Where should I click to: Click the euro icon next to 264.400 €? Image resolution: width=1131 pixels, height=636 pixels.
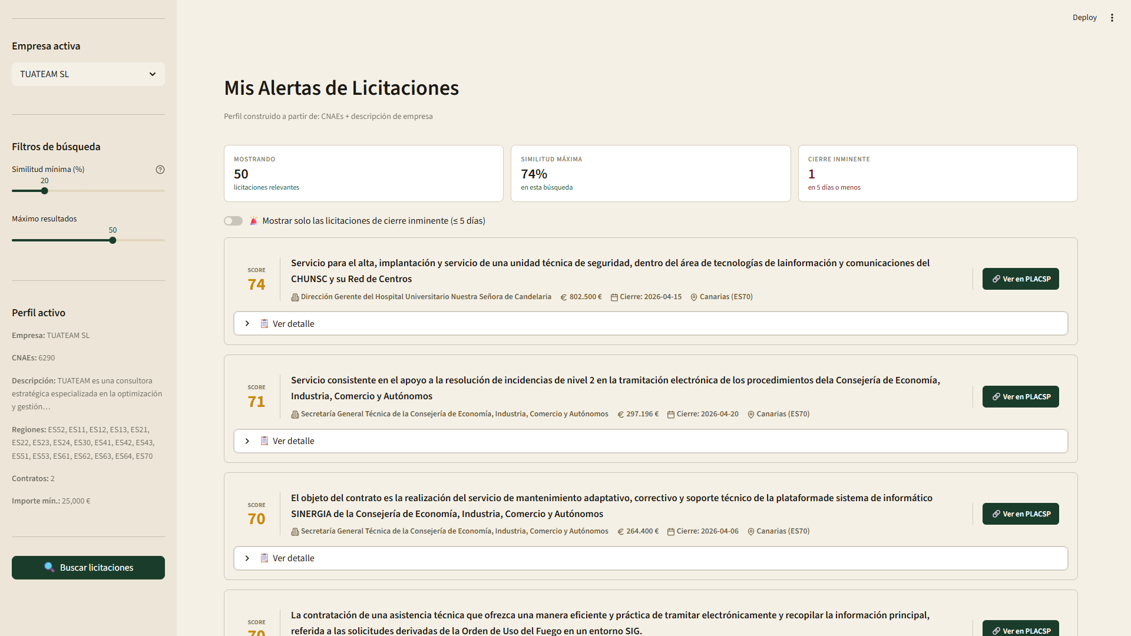click(621, 532)
